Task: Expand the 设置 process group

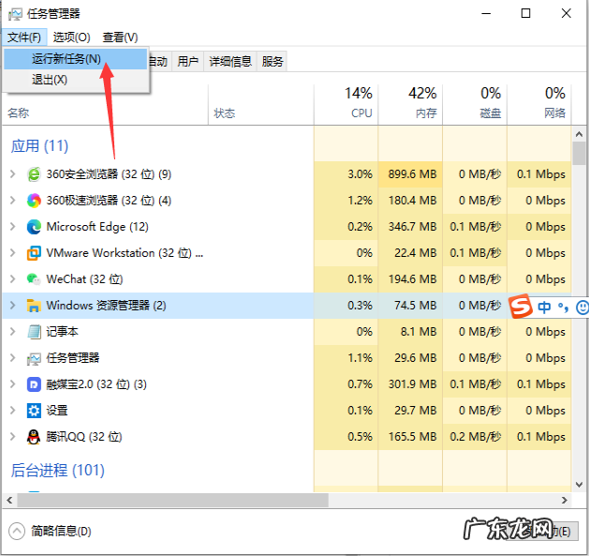Action: [13, 410]
